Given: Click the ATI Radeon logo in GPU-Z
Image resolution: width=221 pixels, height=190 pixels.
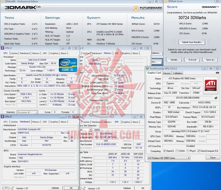Looking at the screenshot, I should (x=211, y=85).
